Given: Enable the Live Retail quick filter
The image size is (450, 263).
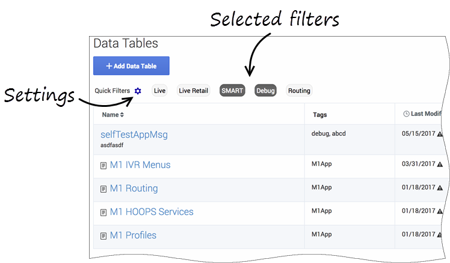Looking at the screenshot, I should click(x=194, y=91).
